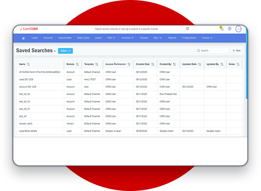Select 'Sanjeev k tiwari' access permission cell

pyautogui.click(x=113, y=131)
